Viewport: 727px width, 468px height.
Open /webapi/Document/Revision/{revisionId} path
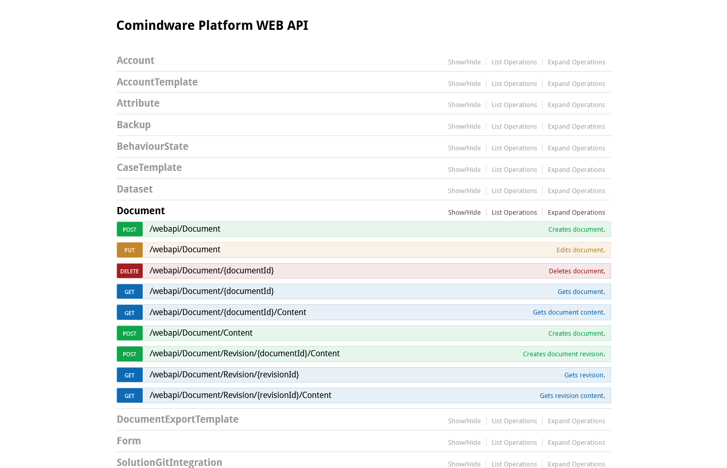pyautogui.click(x=224, y=375)
